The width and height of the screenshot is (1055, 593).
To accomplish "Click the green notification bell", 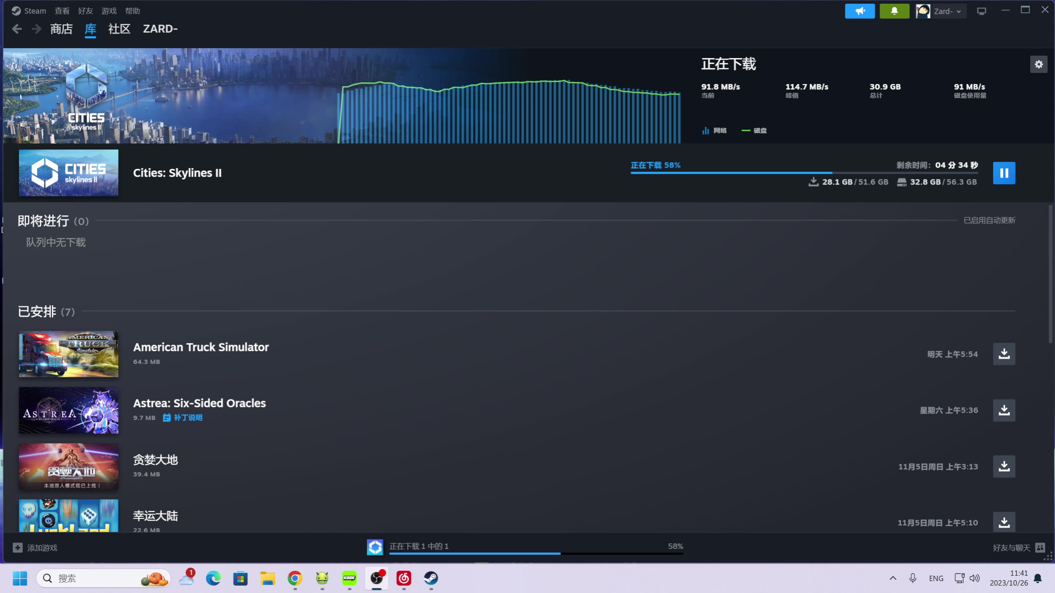I will coord(894,11).
